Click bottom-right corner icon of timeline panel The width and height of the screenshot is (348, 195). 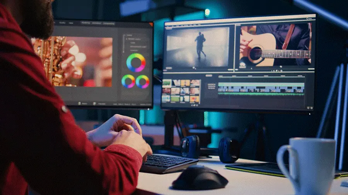pos(310,108)
